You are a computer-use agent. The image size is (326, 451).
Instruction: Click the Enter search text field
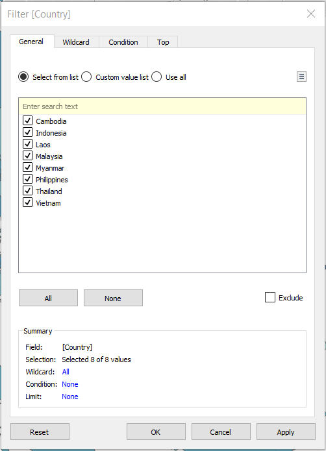coord(162,106)
